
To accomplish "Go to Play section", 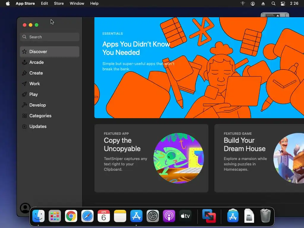I will [x=50, y=94].
